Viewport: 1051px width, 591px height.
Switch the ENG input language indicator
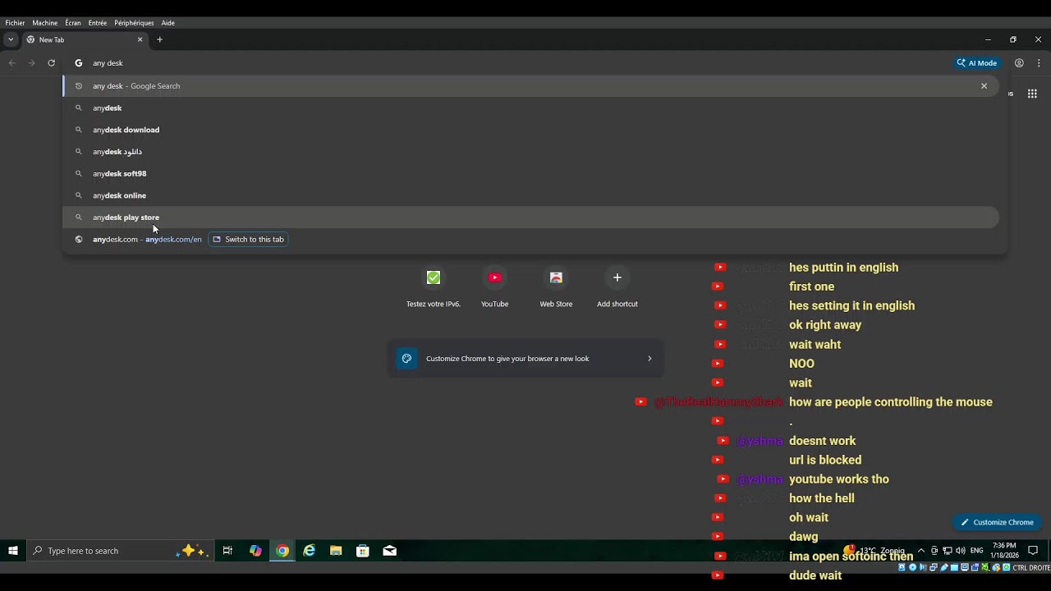point(977,551)
